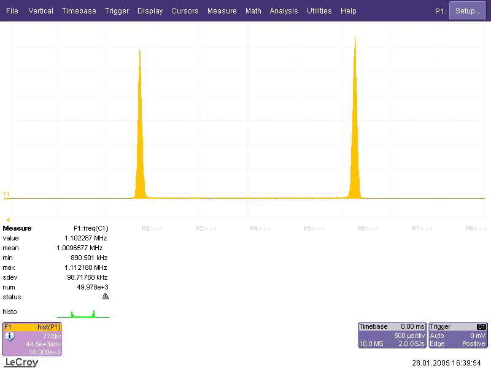491x368 pixels.
Task: Open the Timebase menu
Action: coord(79,11)
